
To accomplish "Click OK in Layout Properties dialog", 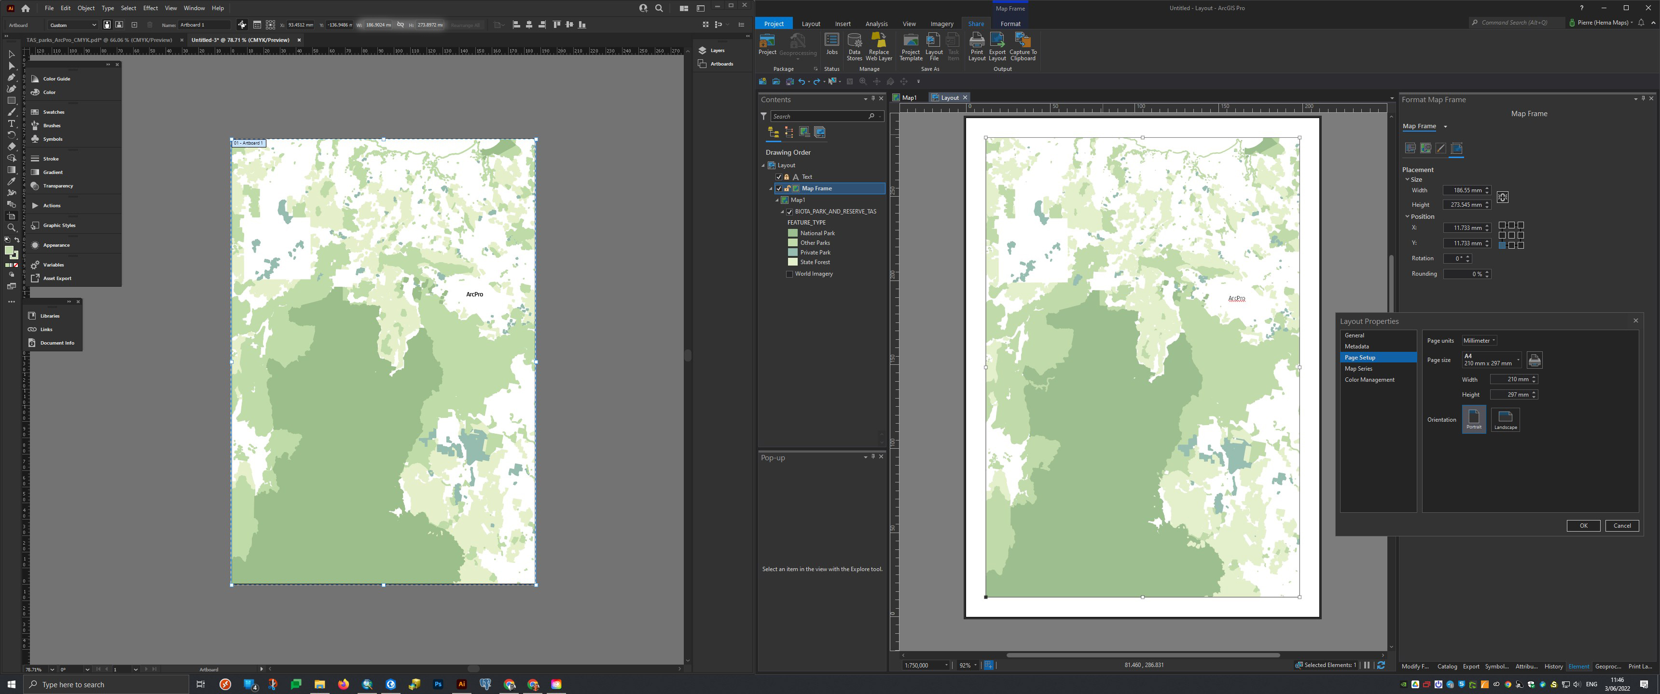I will coord(1583,525).
